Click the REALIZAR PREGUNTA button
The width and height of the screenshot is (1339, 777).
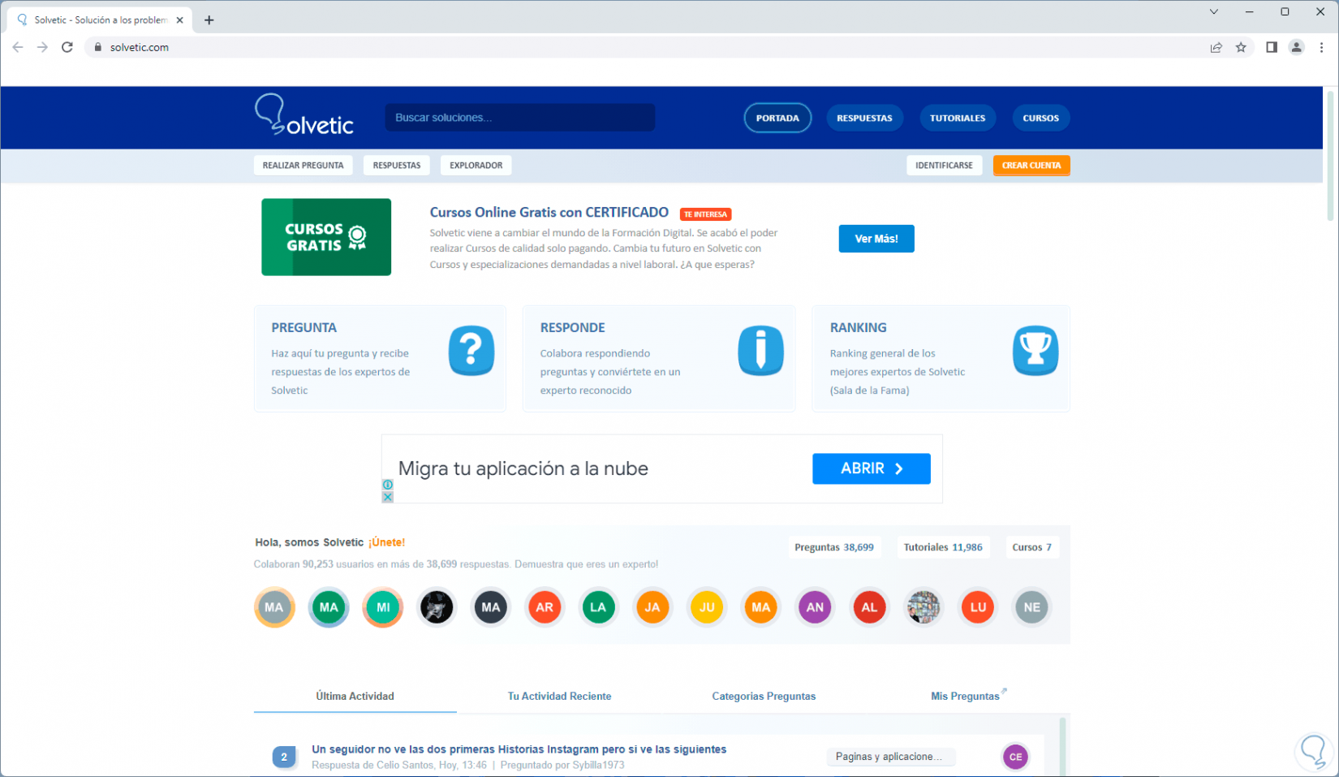coord(303,166)
